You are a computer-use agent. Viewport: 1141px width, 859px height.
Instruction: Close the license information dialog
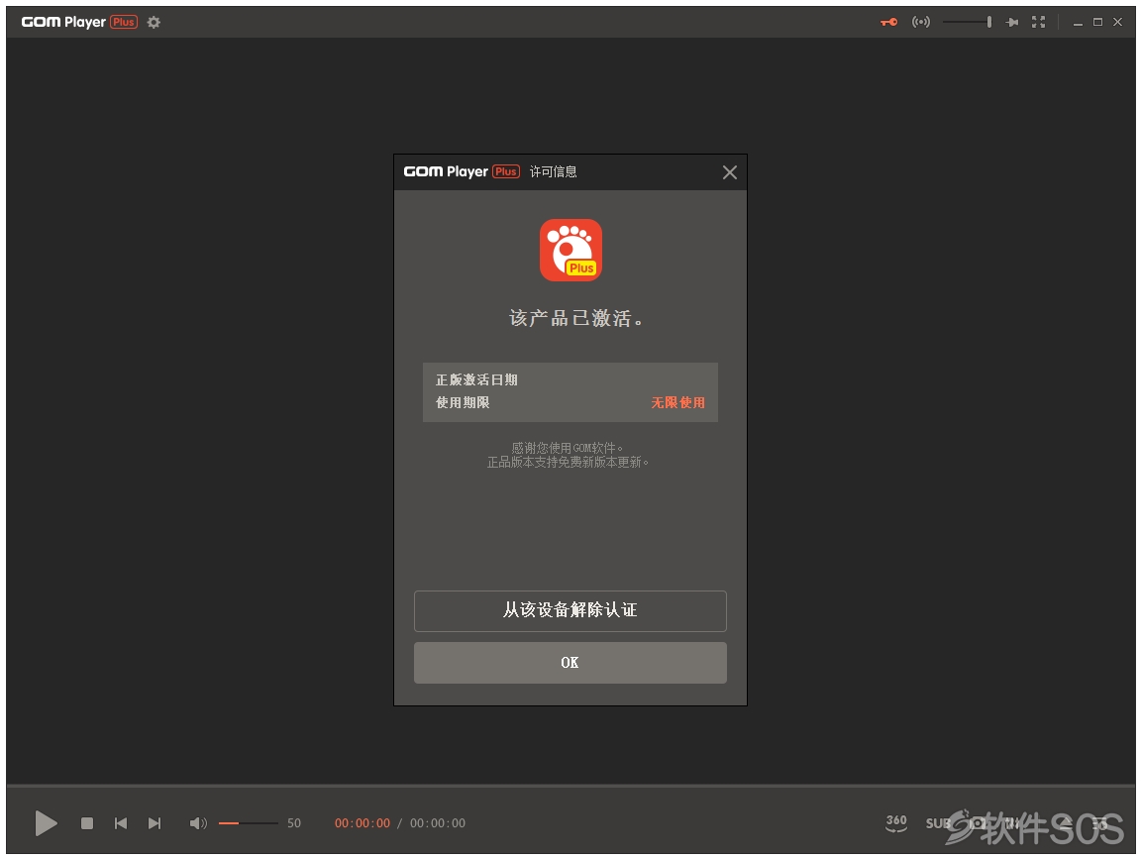[730, 172]
